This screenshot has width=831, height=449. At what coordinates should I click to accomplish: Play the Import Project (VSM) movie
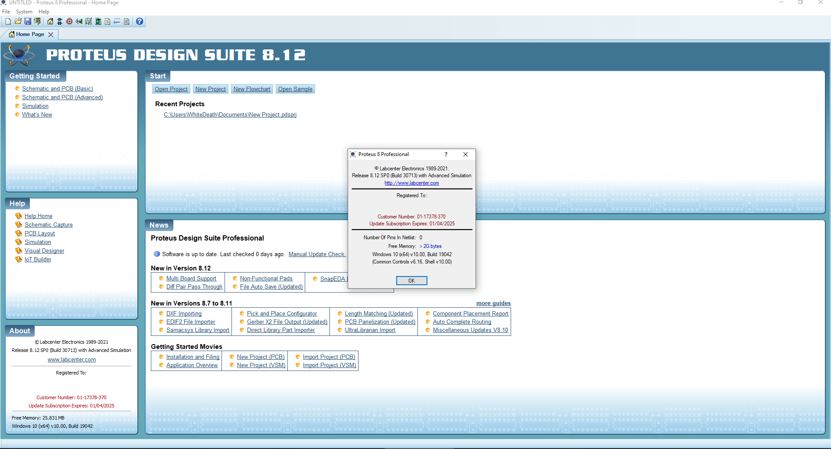coord(329,365)
